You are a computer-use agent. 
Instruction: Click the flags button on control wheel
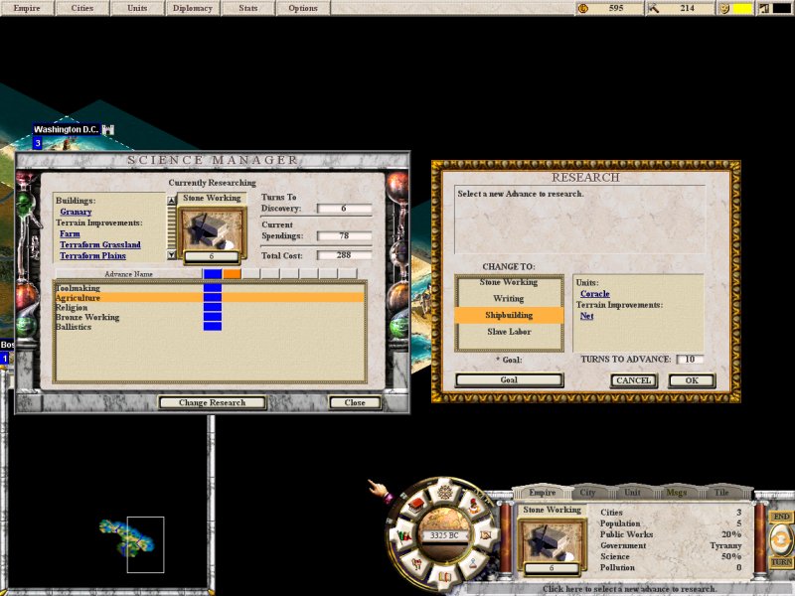click(404, 534)
